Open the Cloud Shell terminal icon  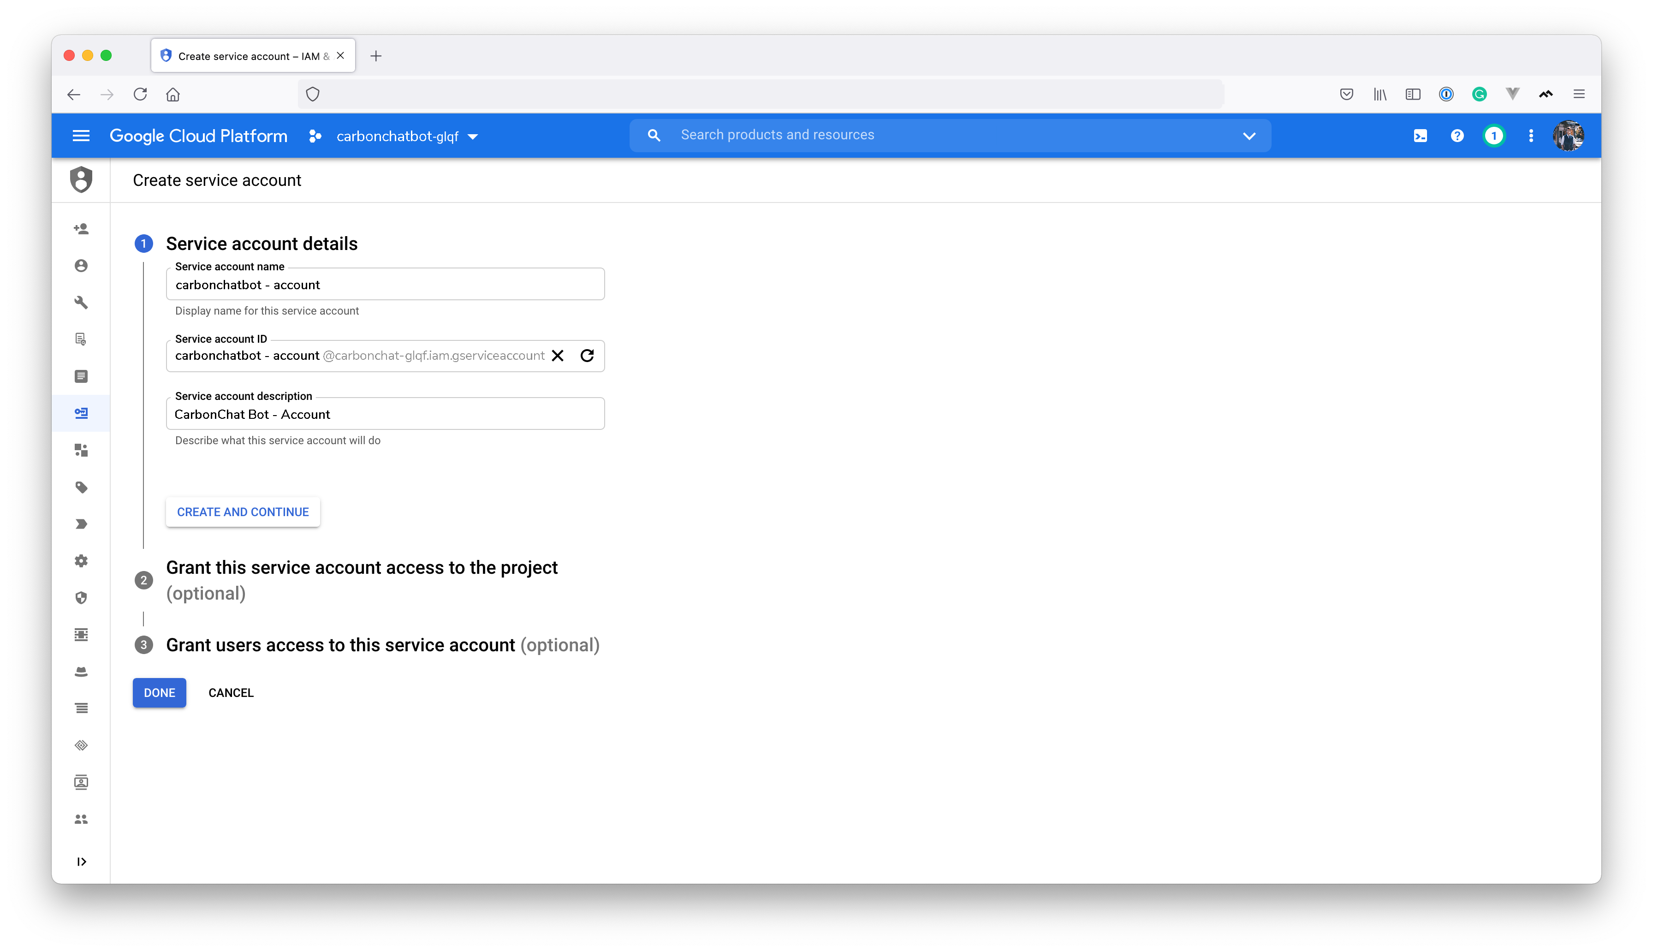1420,136
